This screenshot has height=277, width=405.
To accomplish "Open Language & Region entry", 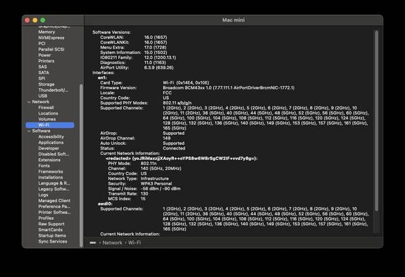I will (54, 183).
